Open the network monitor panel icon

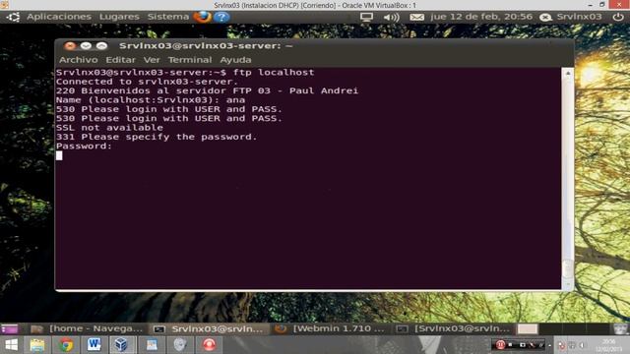(366, 17)
